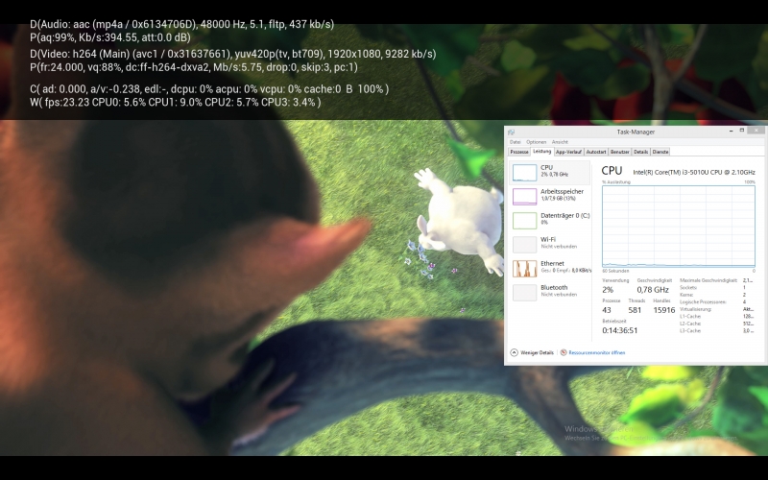
Task: Click the Bluetooth label in sidebar
Action: click(x=554, y=287)
